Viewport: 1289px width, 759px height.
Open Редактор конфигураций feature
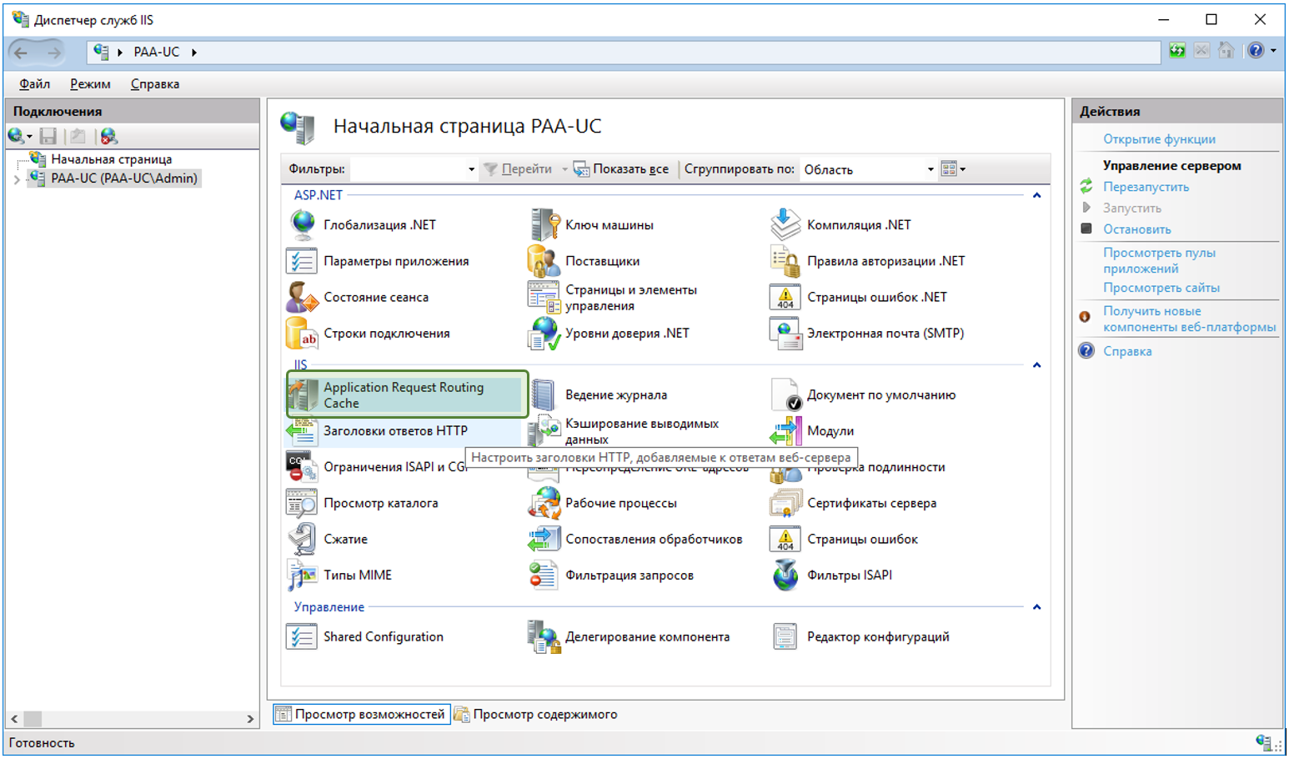click(x=860, y=636)
